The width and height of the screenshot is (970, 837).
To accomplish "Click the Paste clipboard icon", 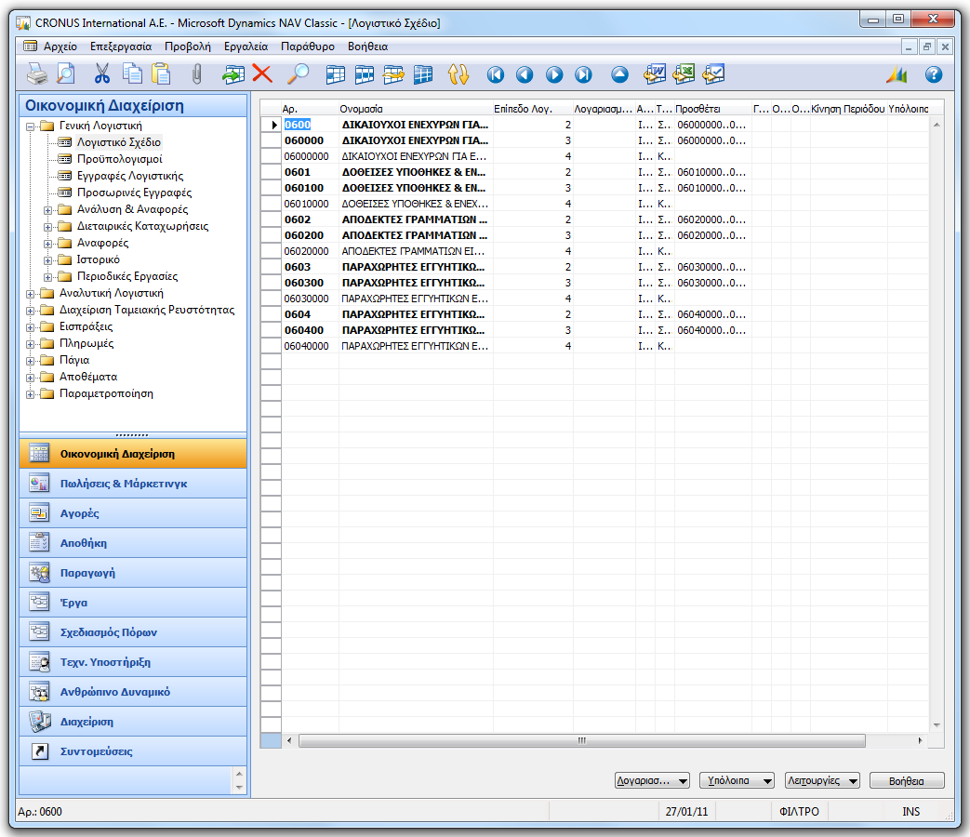I will coord(162,74).
